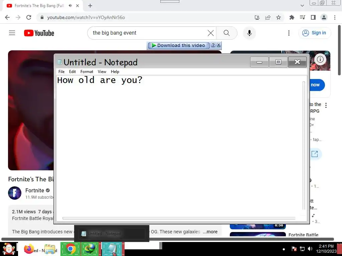This screenshot has height=256, width=342.
Task: Go forward in Chrome
Action: [18, 17]
